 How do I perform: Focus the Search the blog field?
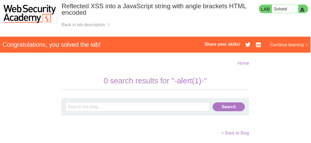tap(138, 107)
